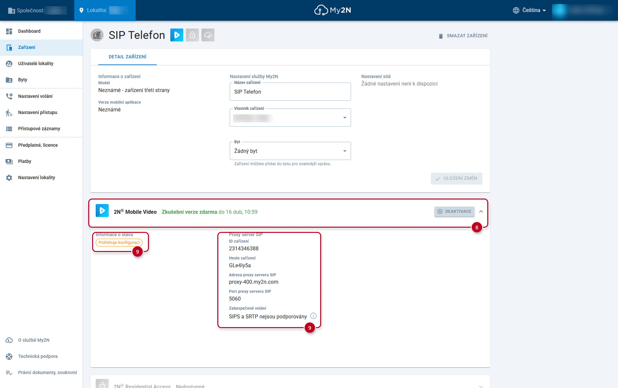Open Nastavení volání menu item
The image size is (618, 388).
coord(41,96)
